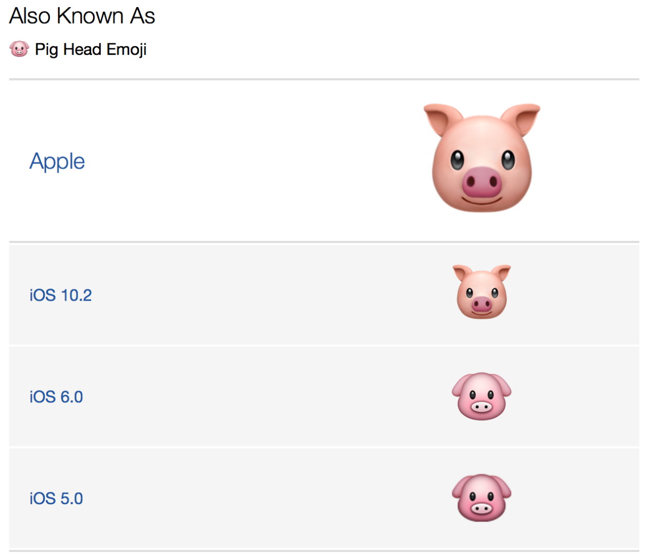Click the left ear of the large Apple pig
Viewport: 649px width, 555px height.
[x=442, y=119]
